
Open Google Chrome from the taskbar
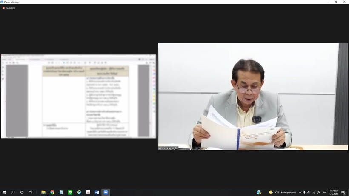click(x=52, y=192)
